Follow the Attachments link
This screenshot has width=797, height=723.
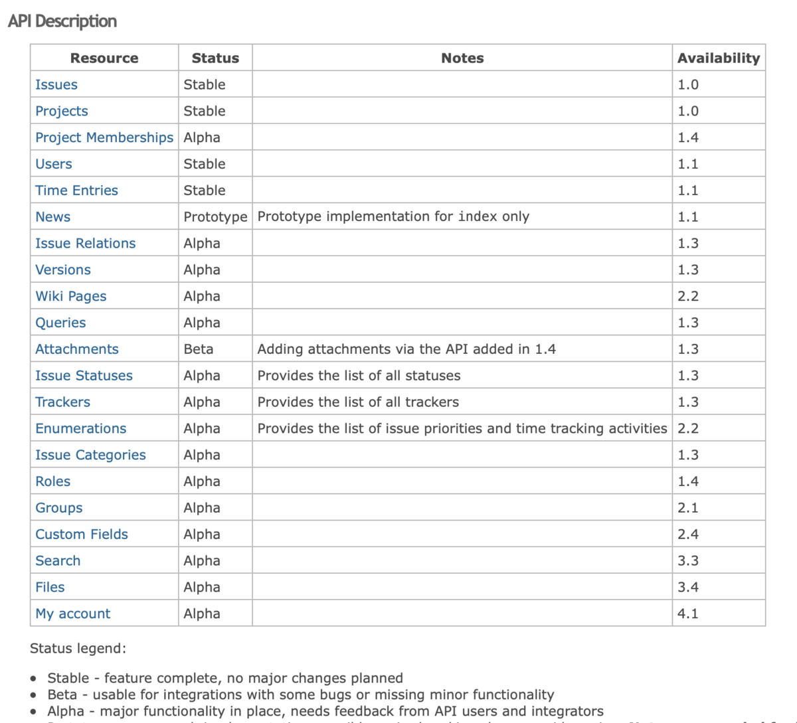[x=76, y=349]
